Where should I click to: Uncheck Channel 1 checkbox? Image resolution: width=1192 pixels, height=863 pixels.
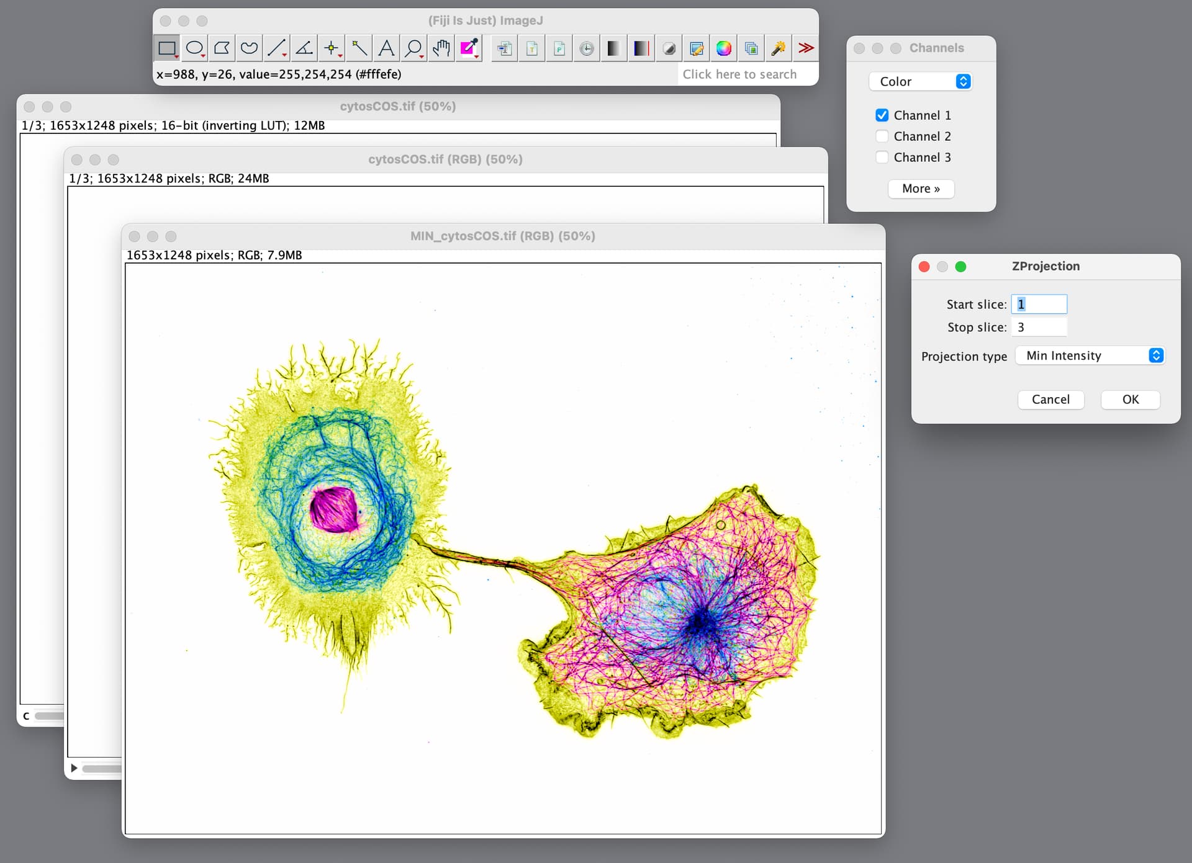click(882, 115)
